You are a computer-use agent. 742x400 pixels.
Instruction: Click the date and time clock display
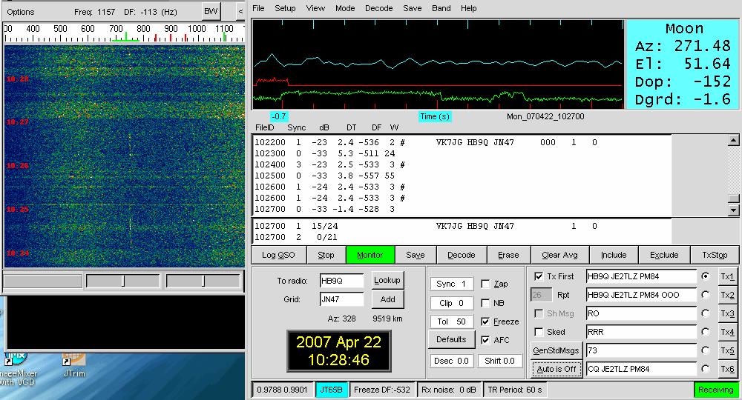point(338,350)
